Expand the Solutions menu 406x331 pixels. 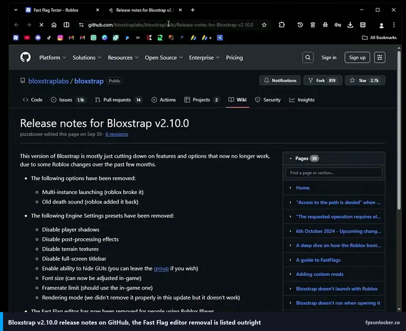coord(87,57)
